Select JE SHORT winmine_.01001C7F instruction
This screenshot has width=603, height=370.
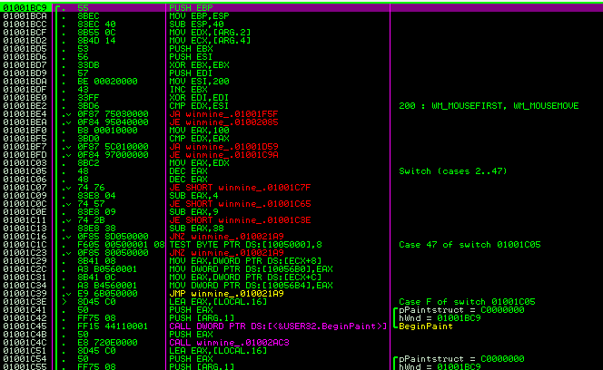click(x=240, y=188)
